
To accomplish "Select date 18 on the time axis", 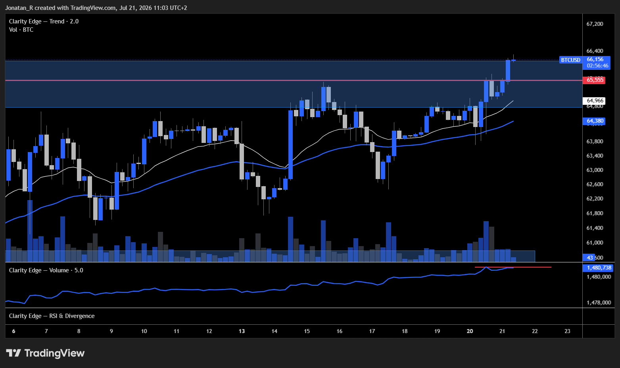I will 405,331.
